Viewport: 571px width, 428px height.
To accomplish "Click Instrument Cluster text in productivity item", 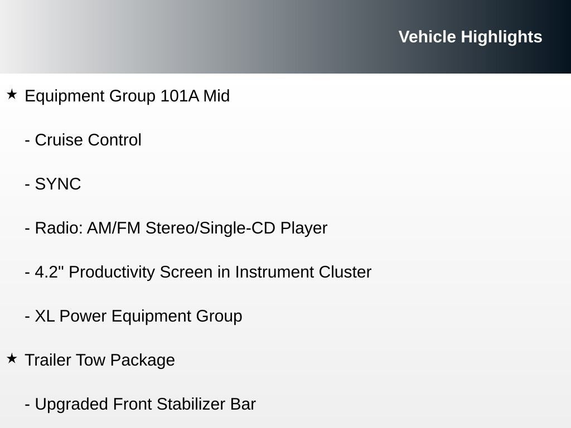I will pos(303,272).
